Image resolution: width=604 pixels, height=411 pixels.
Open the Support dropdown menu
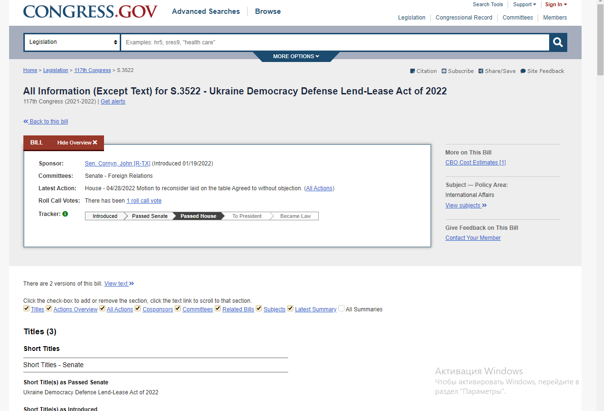[x=524, y=4]
